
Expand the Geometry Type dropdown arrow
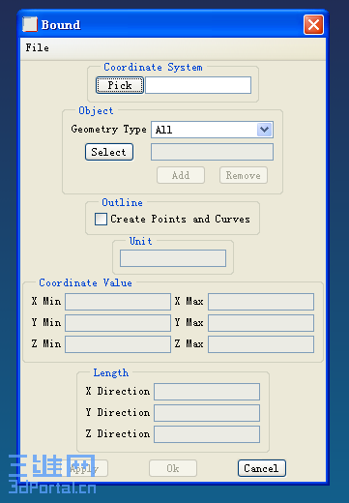coord(265,130)
